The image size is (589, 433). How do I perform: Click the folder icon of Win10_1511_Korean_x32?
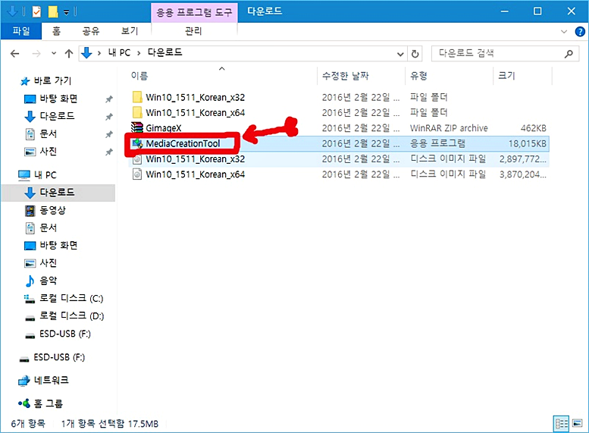137,97
